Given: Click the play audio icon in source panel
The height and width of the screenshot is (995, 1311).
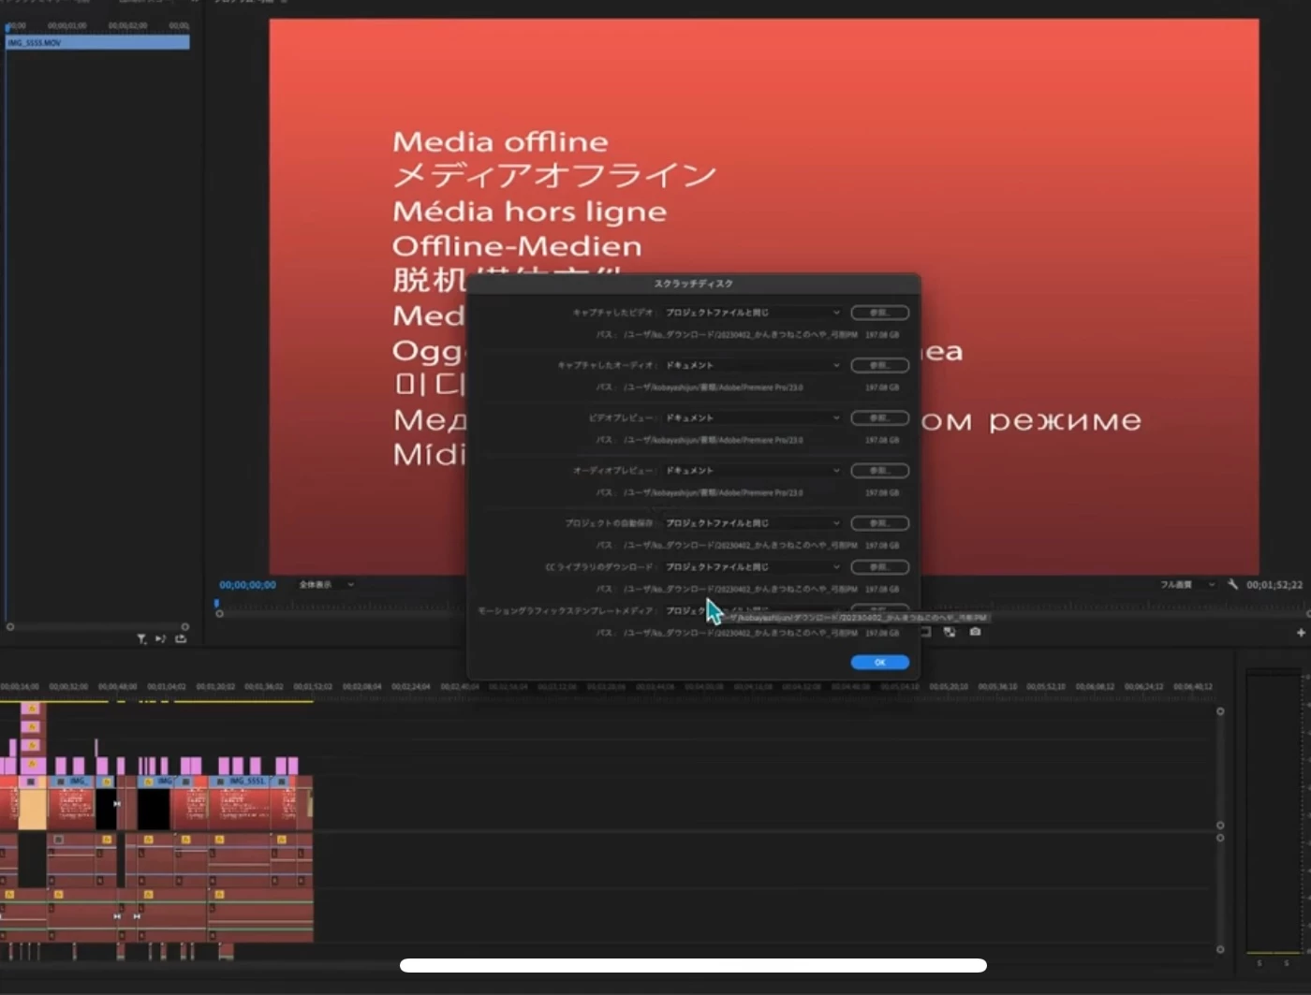Looking at the screenshot, I should (x=161, y=639).
